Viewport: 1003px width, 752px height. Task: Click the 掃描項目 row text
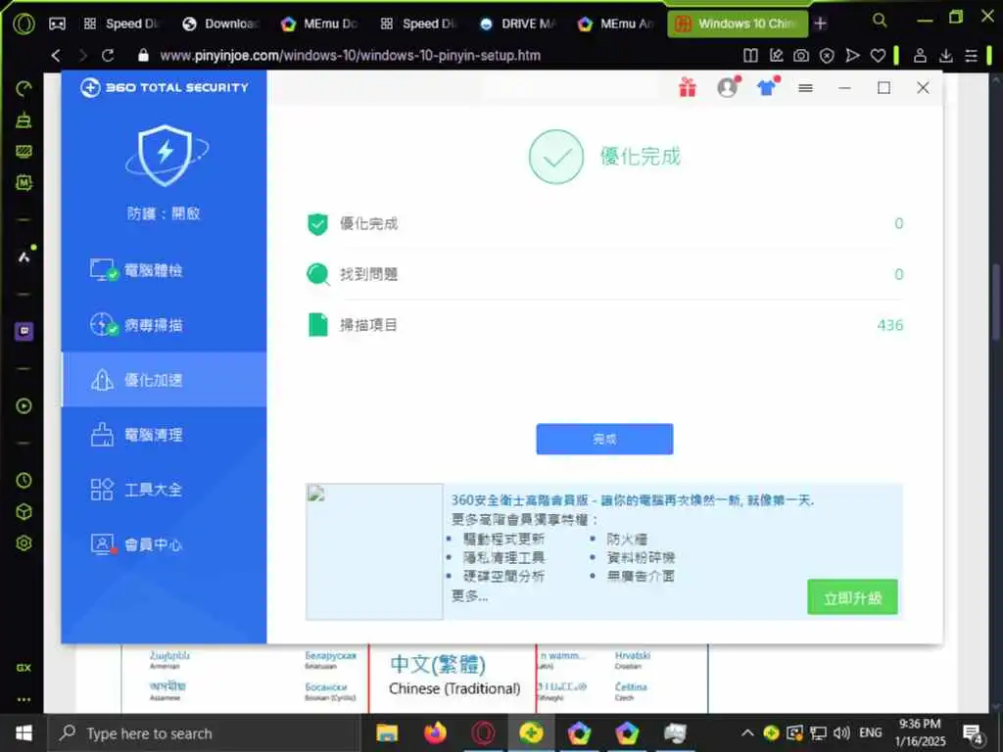pos(368,325)
